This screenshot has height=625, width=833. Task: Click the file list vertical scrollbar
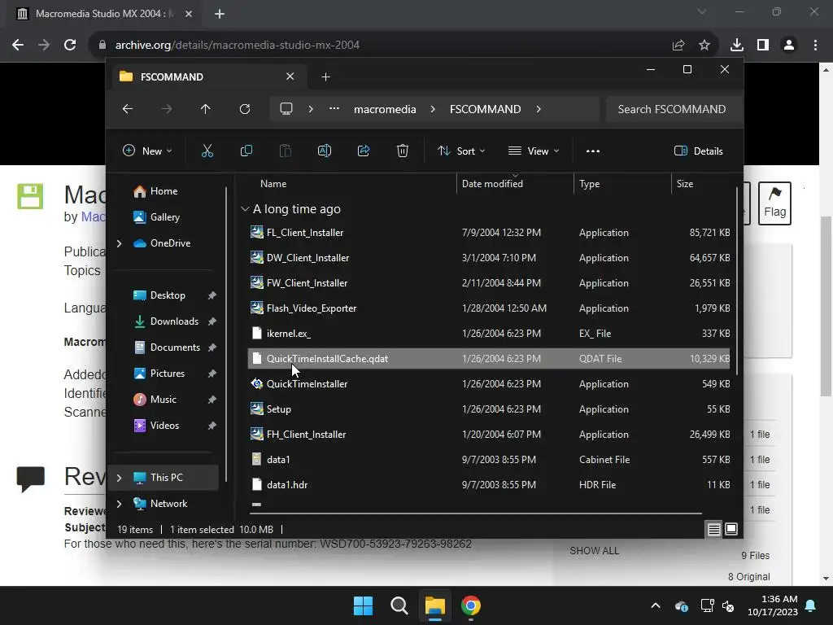(x=737, y=282)
